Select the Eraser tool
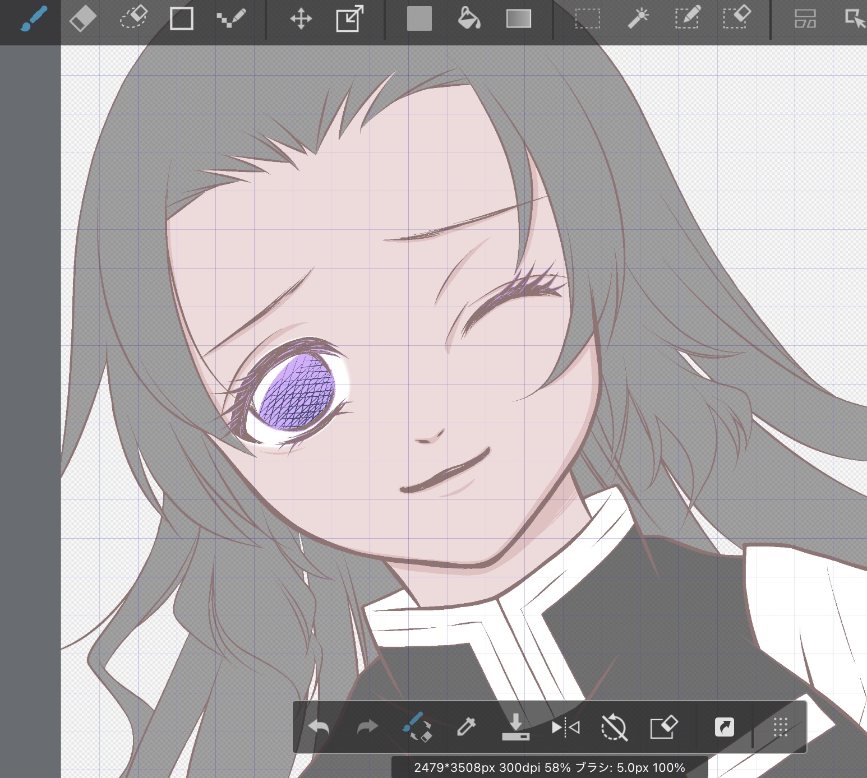 82,19
